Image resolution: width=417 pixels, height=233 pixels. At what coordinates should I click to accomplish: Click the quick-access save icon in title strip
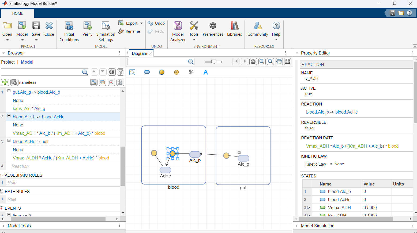pos(392,13)
